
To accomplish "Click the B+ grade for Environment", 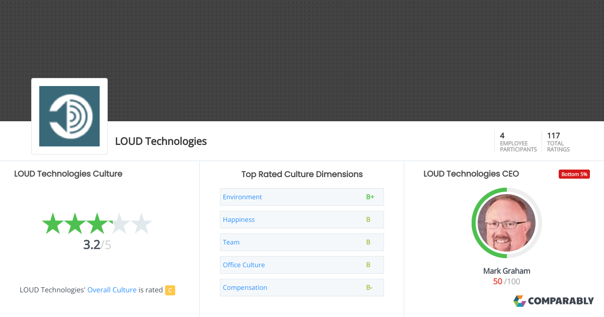I will click(x=370, y=197).
